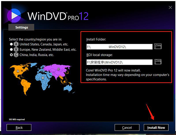Click the hexagon B region icon
176x135 pixels.
16,50
